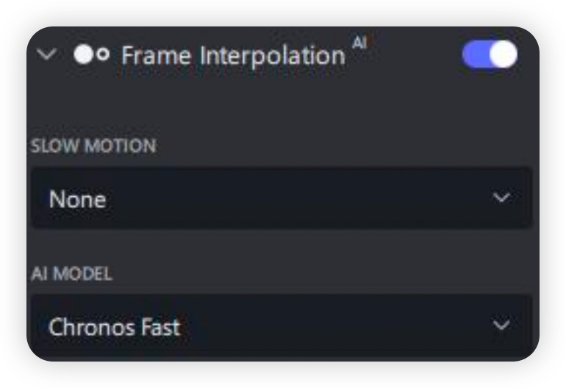Image resolution: width=566 pixels, height=388 pixels.
Task: Click the Frame Interpolation header title
Action: [x=232, y=56]
